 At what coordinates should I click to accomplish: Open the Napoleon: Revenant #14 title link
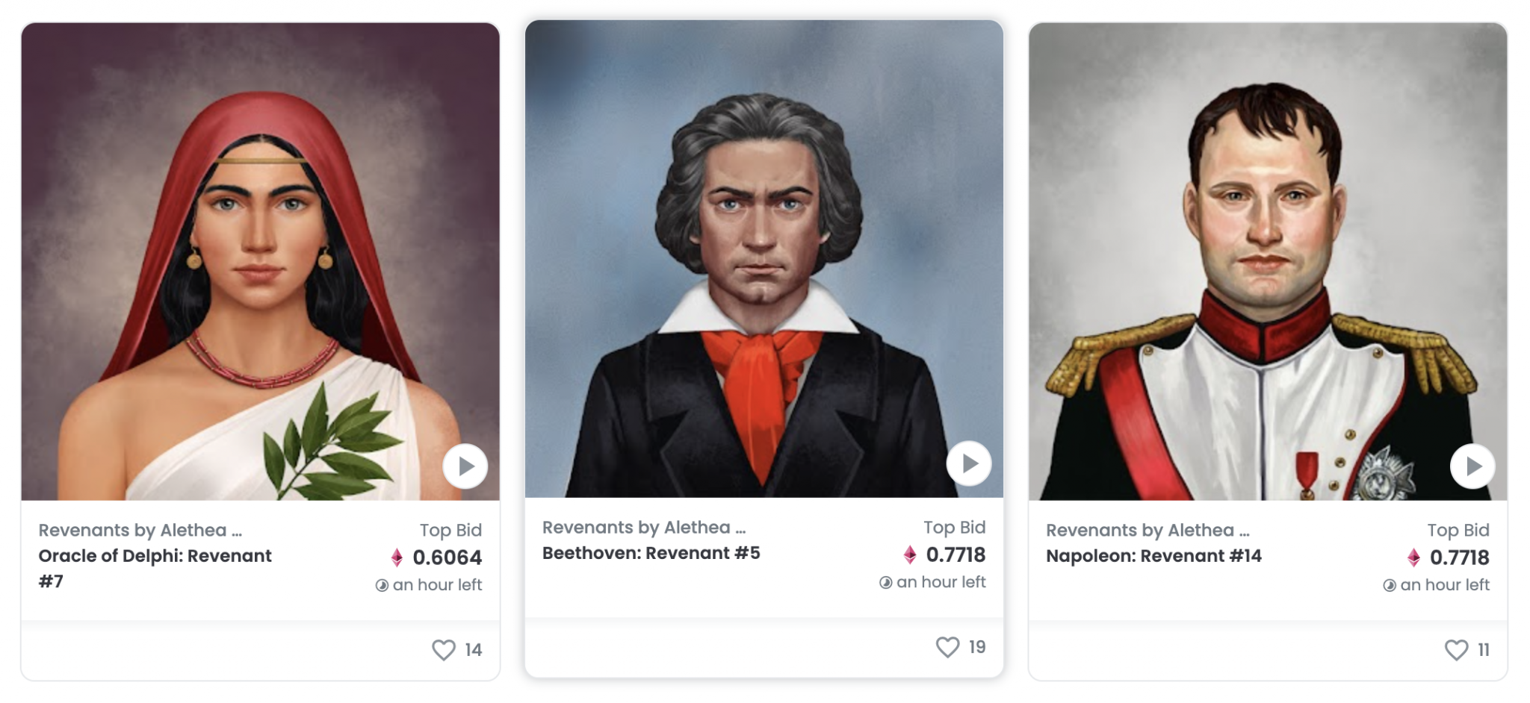tap(1153, 556)
